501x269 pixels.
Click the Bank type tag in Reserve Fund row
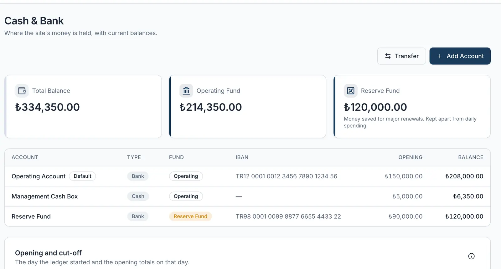138,216
